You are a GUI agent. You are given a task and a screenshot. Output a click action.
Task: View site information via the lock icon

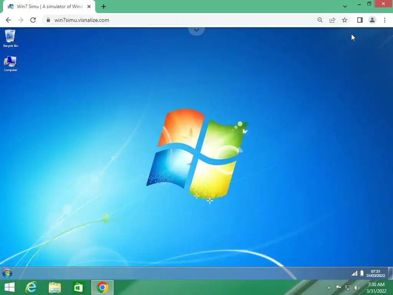(48, 20)
